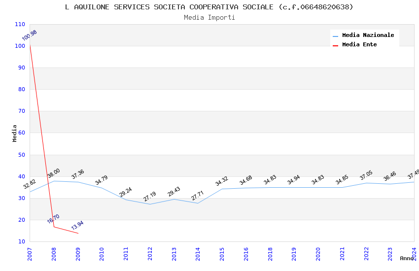
Task: Click the x-axis year 2011
Action: coord(126,254)
